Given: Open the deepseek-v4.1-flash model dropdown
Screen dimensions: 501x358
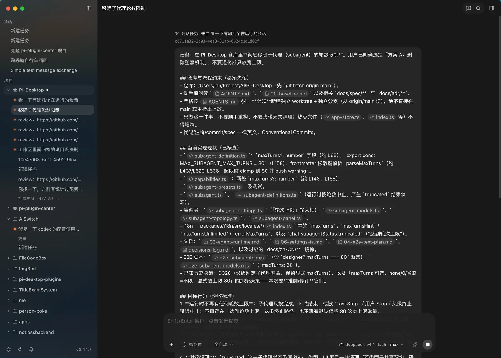Looking at the screenshot, I should 371,345.
